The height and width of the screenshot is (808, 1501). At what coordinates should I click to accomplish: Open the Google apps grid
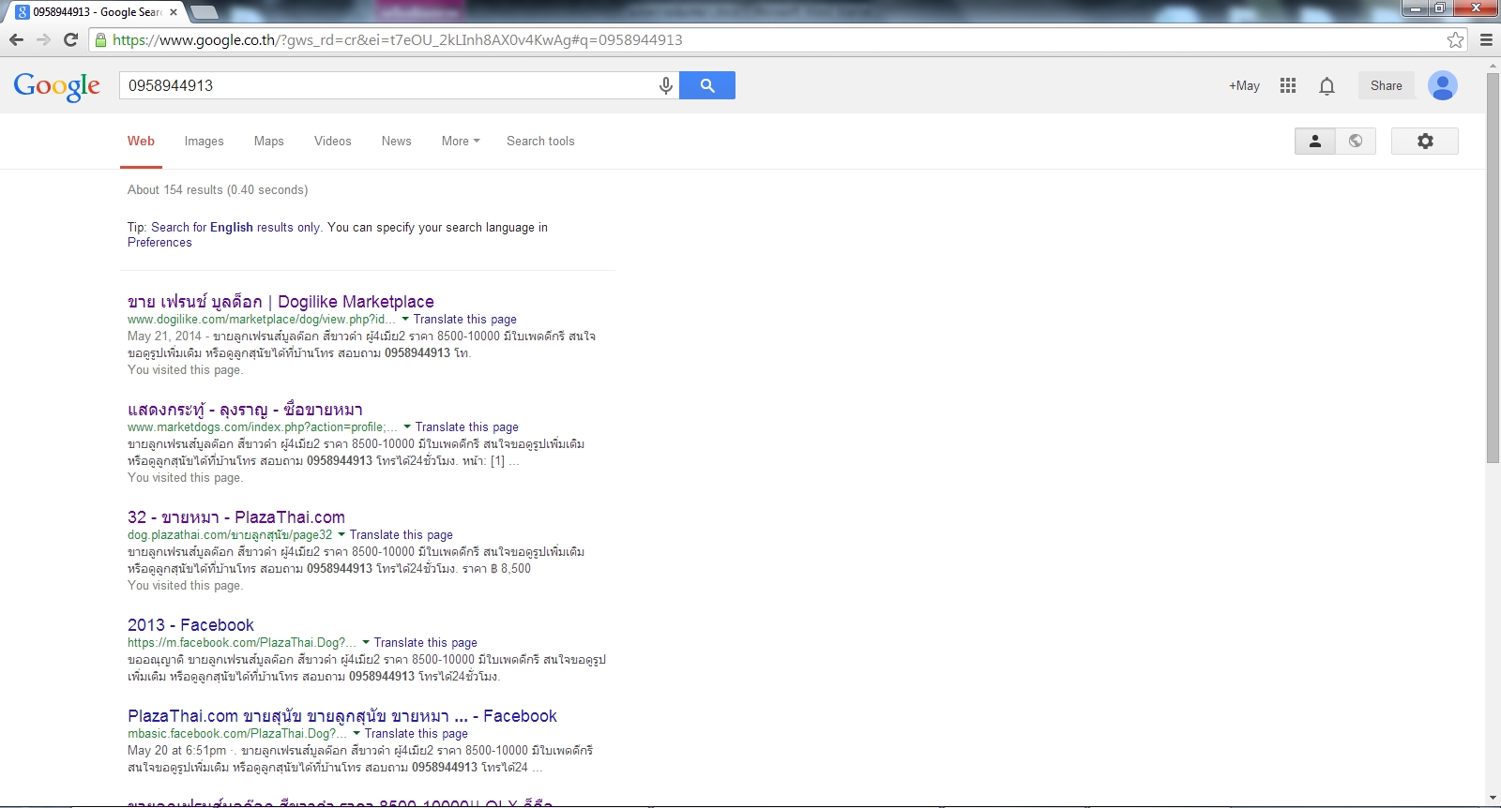pyautogui.click(x=1288, y=85)
